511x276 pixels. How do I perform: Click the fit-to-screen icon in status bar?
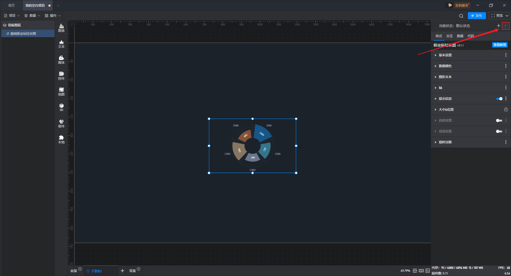tap(415, 271)
